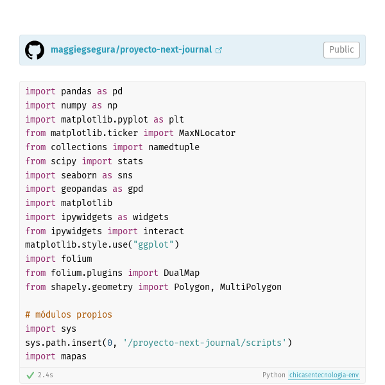Click the green execution success checkmark

(30, 375)
